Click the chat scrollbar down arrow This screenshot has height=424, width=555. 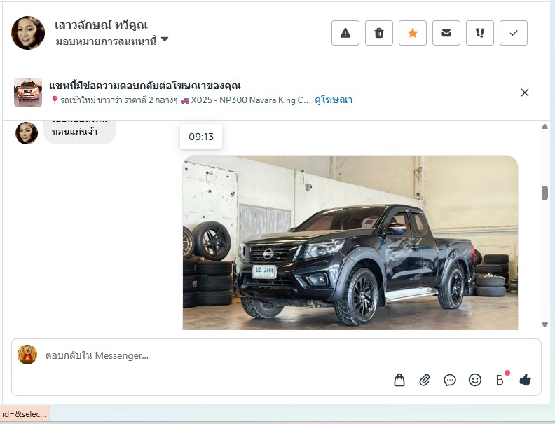544,324
